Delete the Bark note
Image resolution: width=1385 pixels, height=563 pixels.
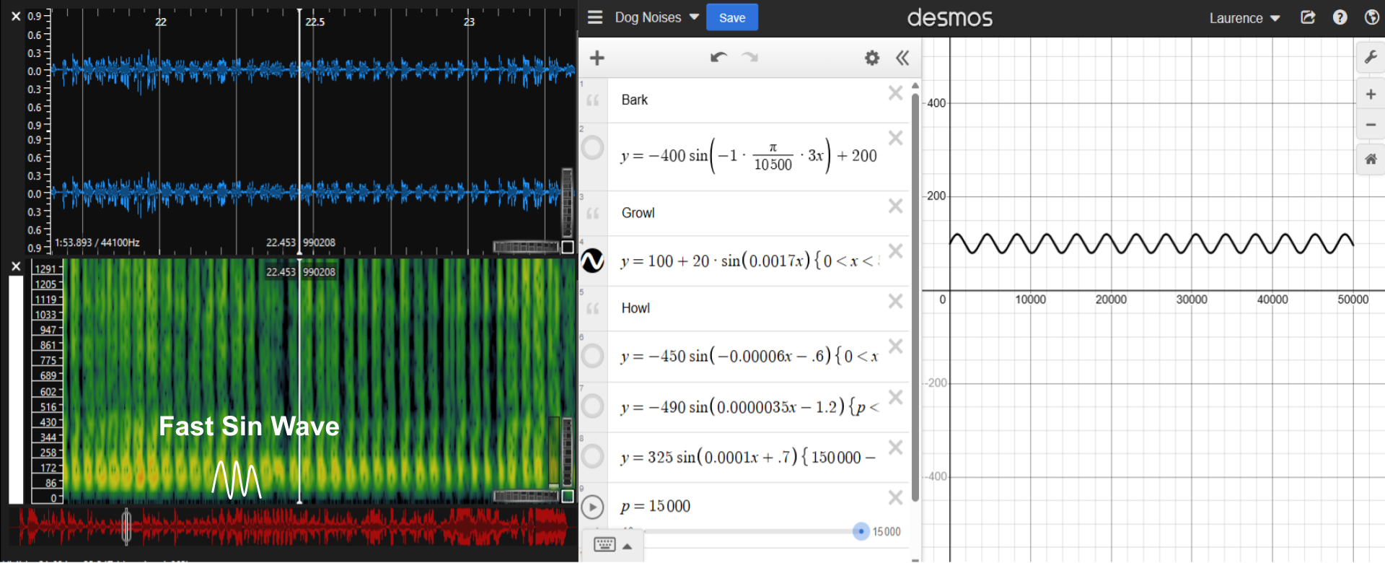[x=895, y=92]
